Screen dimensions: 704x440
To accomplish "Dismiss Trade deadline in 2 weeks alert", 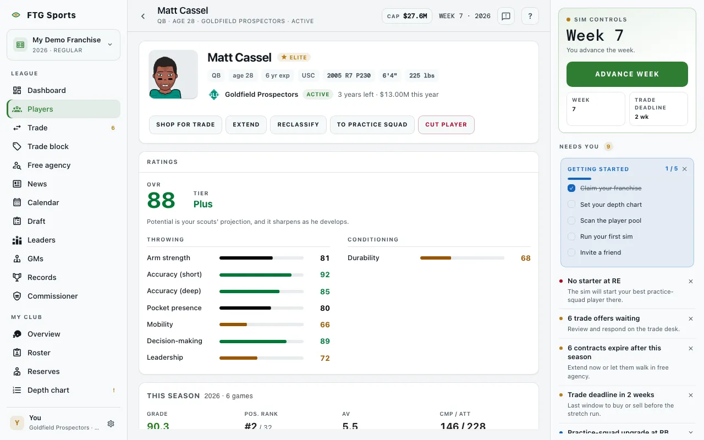I will (691, 395).
